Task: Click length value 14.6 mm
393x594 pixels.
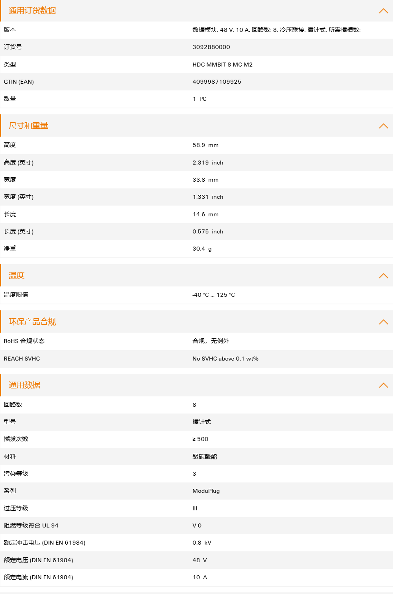Action: click(x=205, y=214)
